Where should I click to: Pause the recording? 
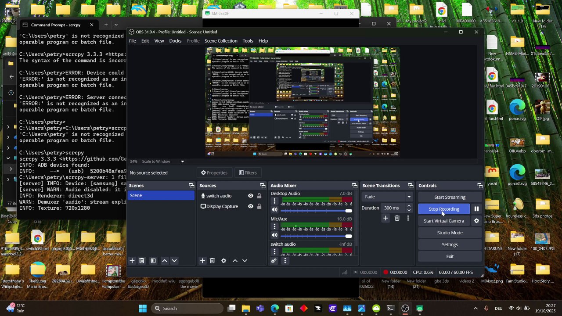tap(476, 209)
